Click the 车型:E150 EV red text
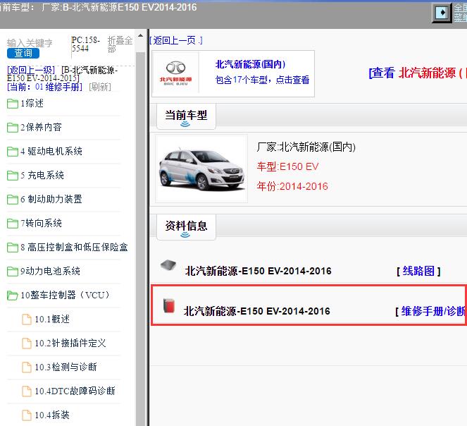Screen dimensions: 467x426 (287, 166)
